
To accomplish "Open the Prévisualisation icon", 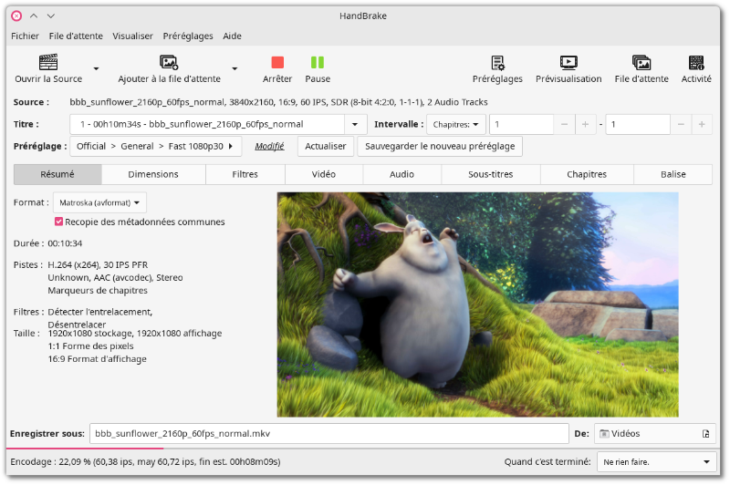I will pos(568,62).
